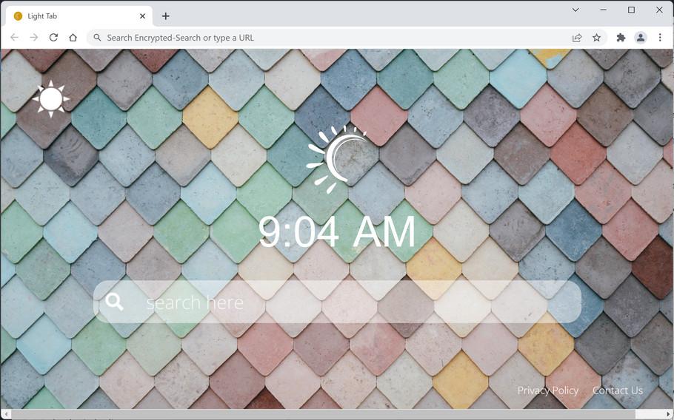Bookmark this tab with the star icon
Image resolution: width=674 pixels, height=420 pixels.
[x=597, y=38]
